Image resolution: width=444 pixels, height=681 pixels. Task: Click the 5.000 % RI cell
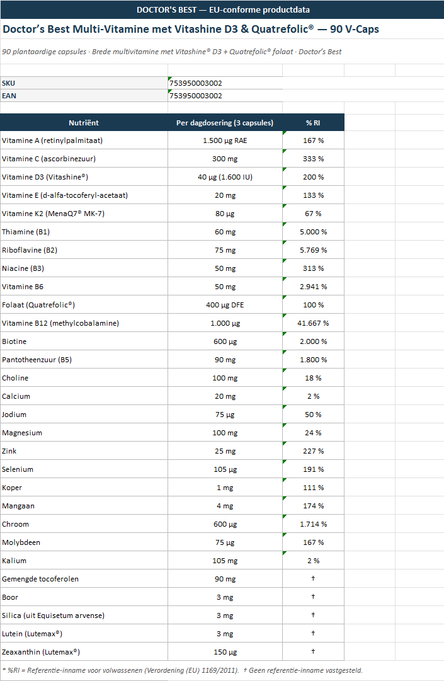tap(314, 231)
